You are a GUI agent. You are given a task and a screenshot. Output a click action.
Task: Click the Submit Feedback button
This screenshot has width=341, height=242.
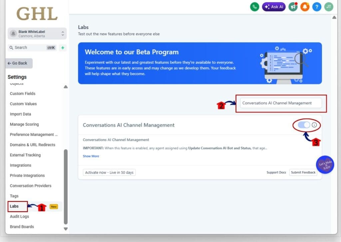click(303, 172)
